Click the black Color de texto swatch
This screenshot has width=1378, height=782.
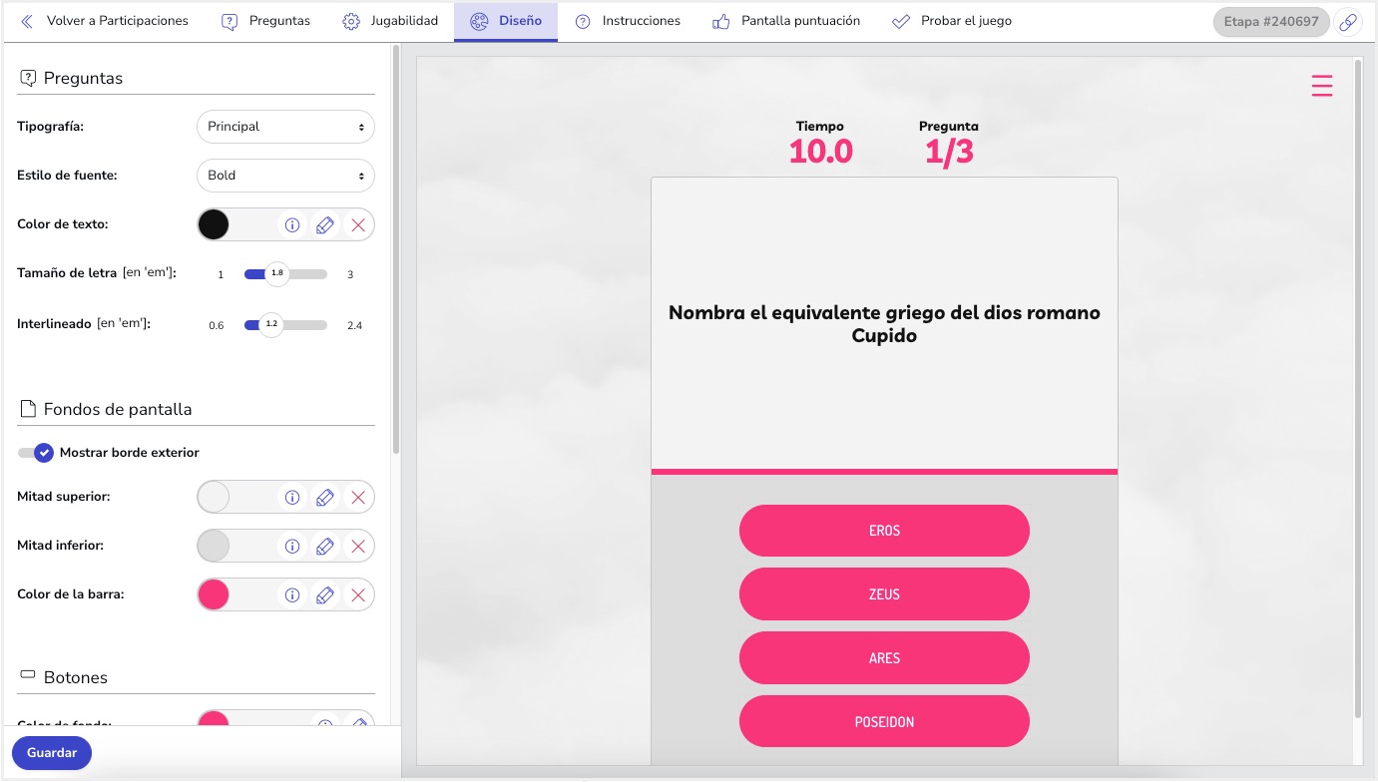pyautogui.click(x=214, y=225)
